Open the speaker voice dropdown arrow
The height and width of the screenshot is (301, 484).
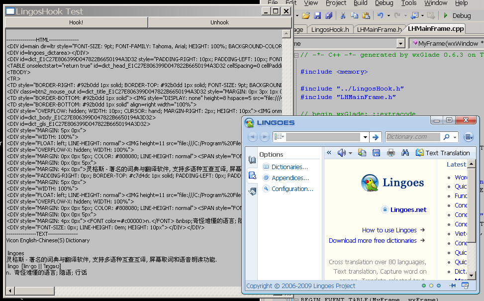350,153
